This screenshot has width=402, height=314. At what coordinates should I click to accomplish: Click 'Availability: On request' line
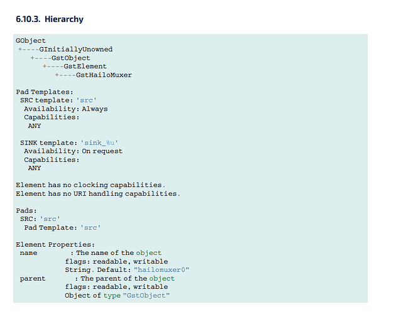73,151
